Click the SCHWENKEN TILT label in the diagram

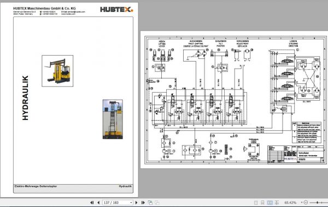pyautogui.click(x=221, y=44)
